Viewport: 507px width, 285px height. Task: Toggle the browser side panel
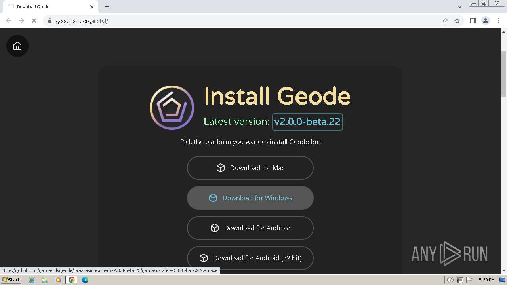pos(473,21)
